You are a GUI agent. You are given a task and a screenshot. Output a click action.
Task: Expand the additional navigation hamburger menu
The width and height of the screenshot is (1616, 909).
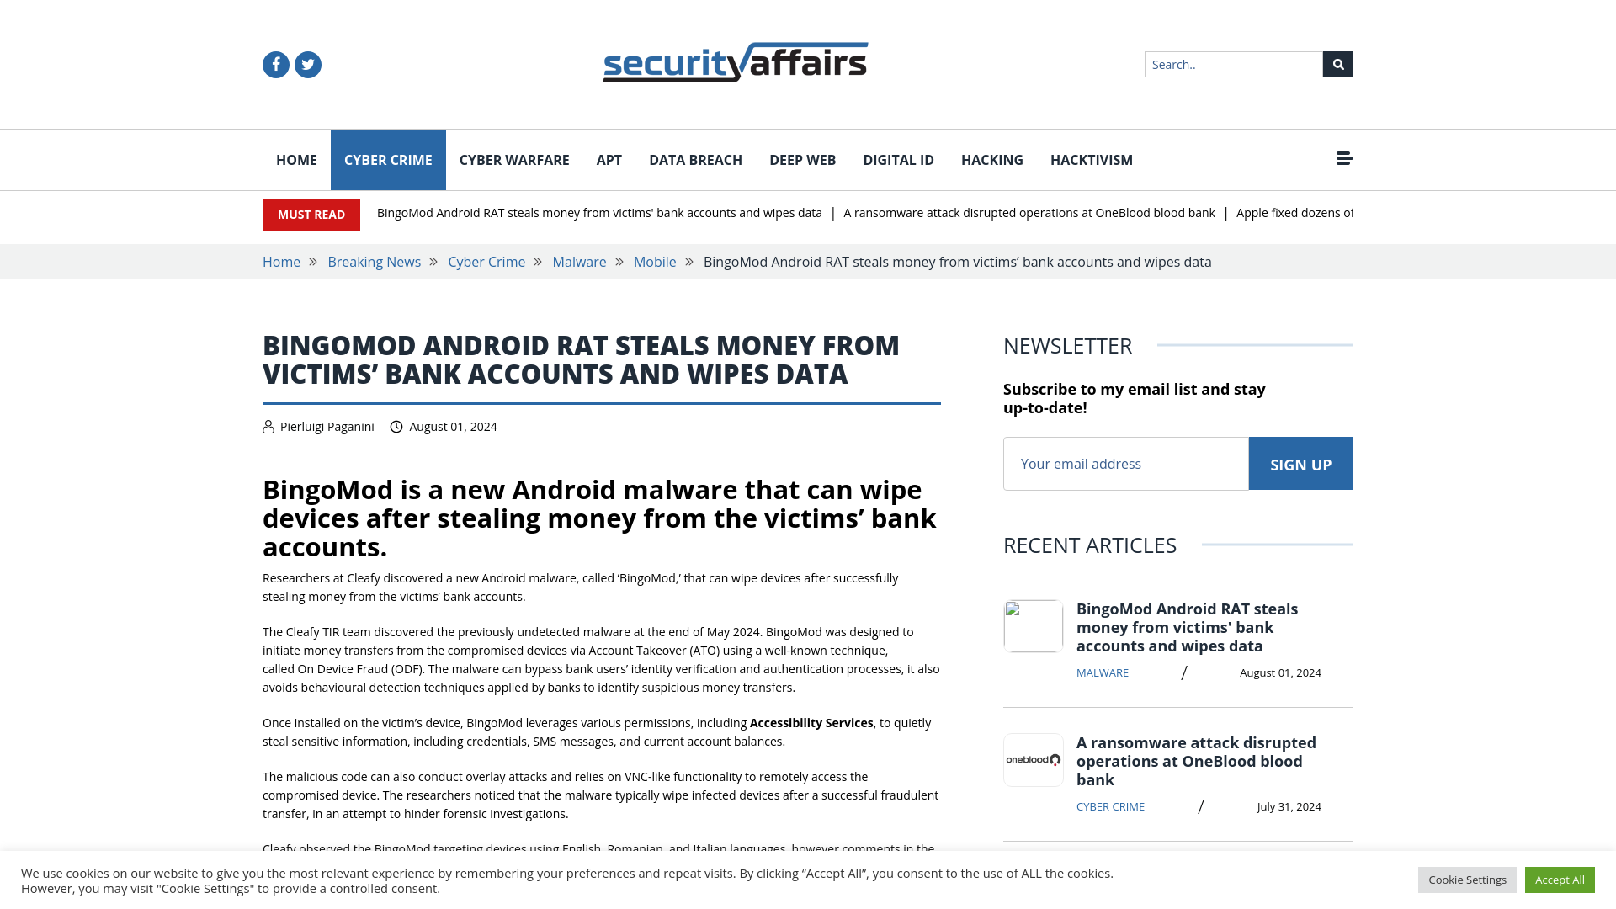(x=1344, y=159)
